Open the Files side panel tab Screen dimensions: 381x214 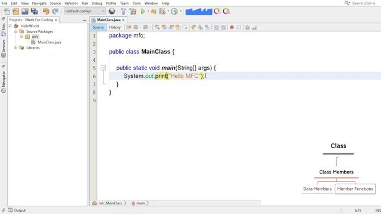pyautogui.click(x=4, y=30)
